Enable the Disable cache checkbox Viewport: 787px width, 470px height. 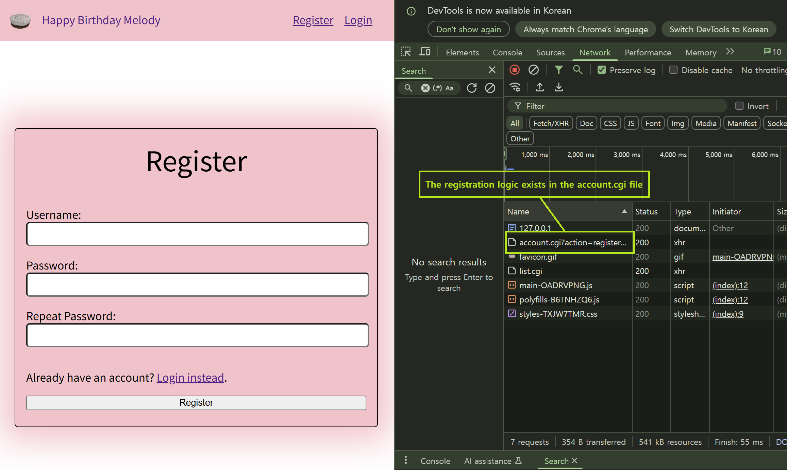click(x=673, y=70)
